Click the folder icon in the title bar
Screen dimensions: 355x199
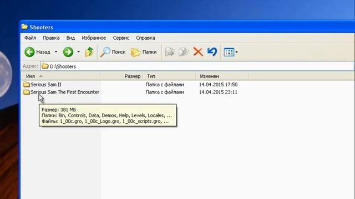tap(24, 27)
